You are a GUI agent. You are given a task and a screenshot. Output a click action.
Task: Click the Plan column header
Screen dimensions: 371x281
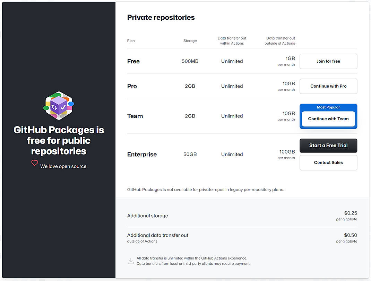[x=131, y=41]
